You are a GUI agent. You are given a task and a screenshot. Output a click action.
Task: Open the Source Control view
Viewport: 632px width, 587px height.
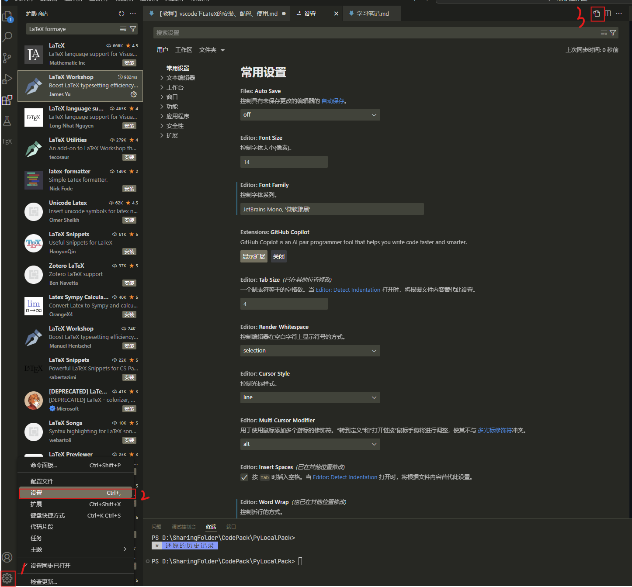pos(7,58)
